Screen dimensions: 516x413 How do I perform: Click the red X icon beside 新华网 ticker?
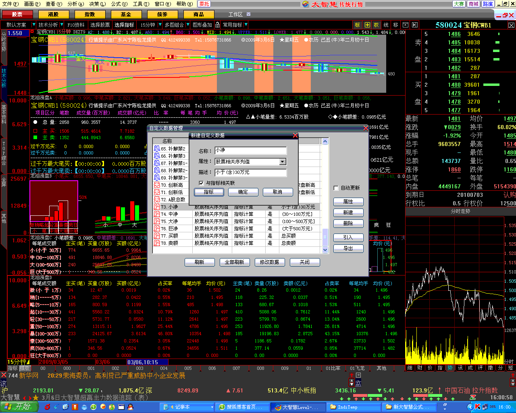[x=4, y=375]
